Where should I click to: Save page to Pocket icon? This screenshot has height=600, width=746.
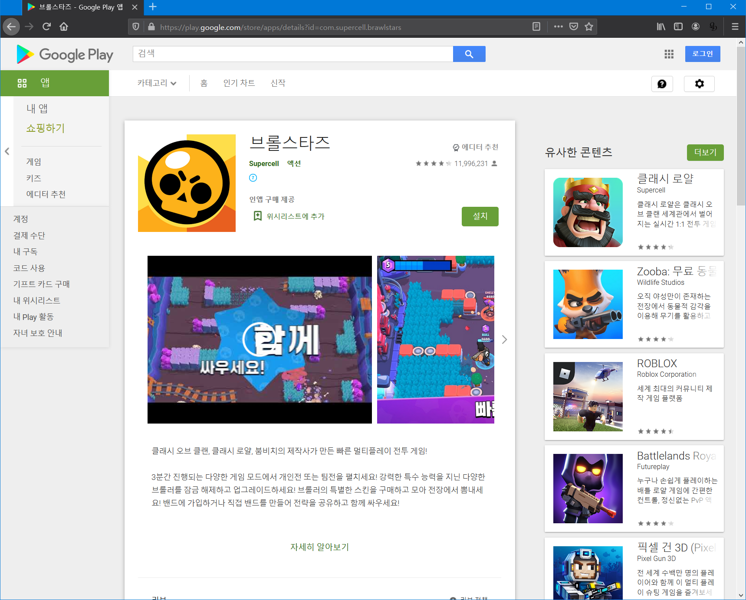[x=574, y=27]
